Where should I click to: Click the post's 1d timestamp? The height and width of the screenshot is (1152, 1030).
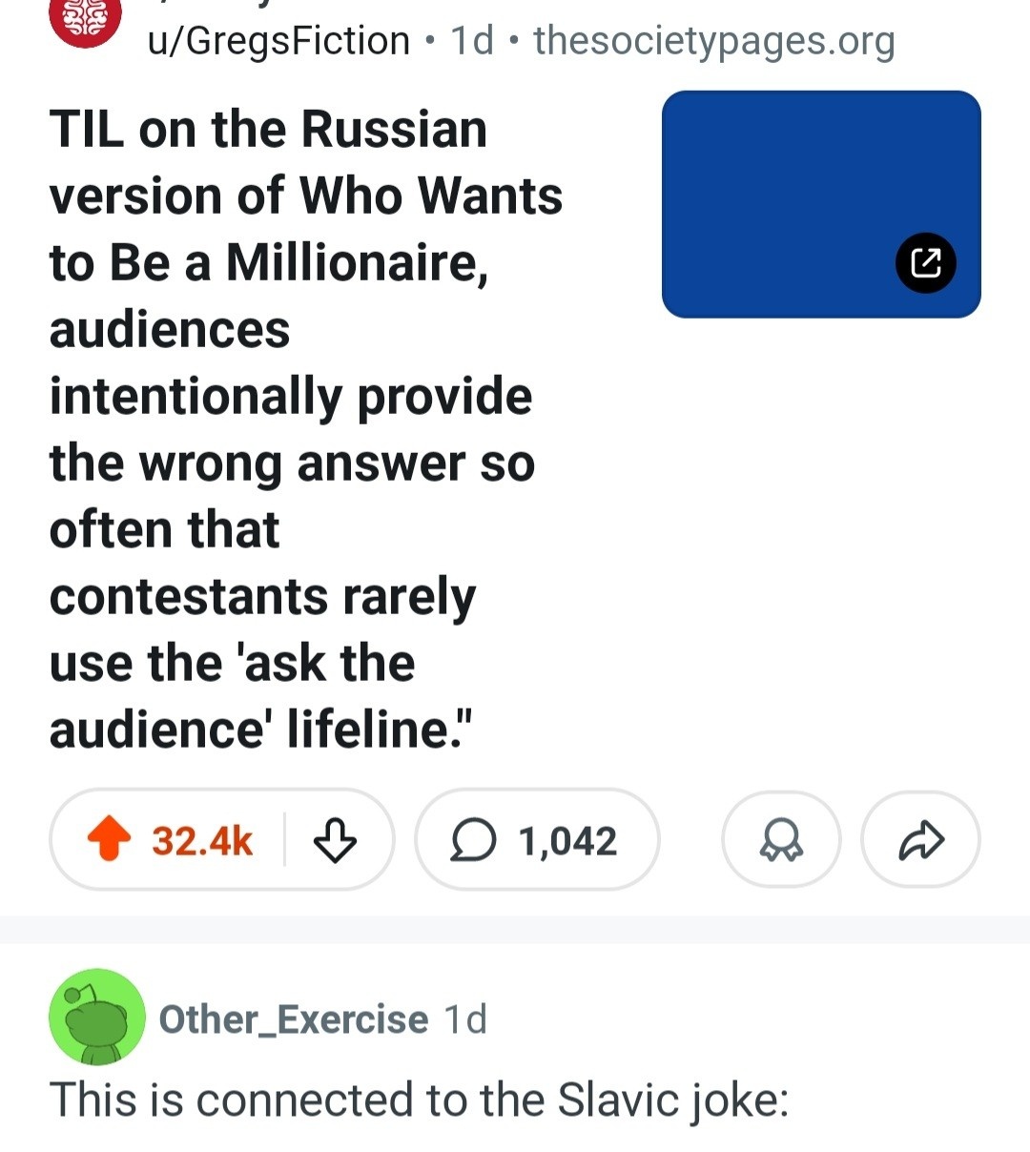click(472, 41)
